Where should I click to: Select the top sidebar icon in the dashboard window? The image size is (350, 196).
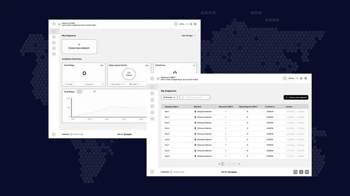(54, 31)
